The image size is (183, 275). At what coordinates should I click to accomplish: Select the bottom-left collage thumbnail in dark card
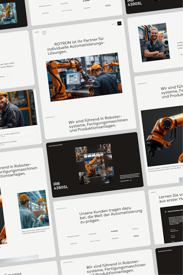(x=85, y=178)
